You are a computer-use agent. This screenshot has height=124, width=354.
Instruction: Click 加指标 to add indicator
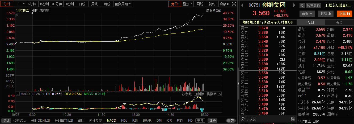[199, 94]
